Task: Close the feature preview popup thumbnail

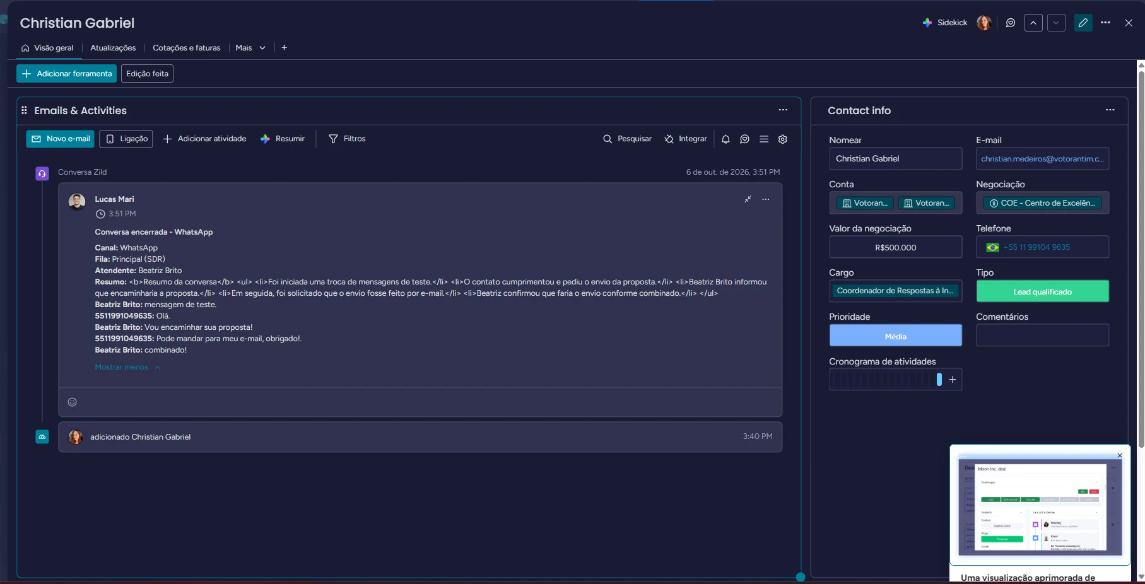Action: point(1120,455)
